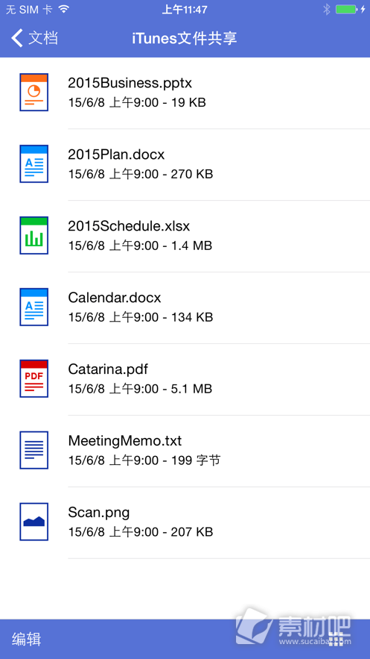
Task: Tap the 编辑 button in bottom bar
Action: pyautogui.click(x=26, y=640)
